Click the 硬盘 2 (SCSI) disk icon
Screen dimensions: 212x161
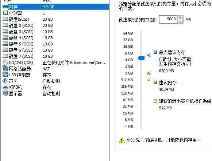(x=5, y=25)
